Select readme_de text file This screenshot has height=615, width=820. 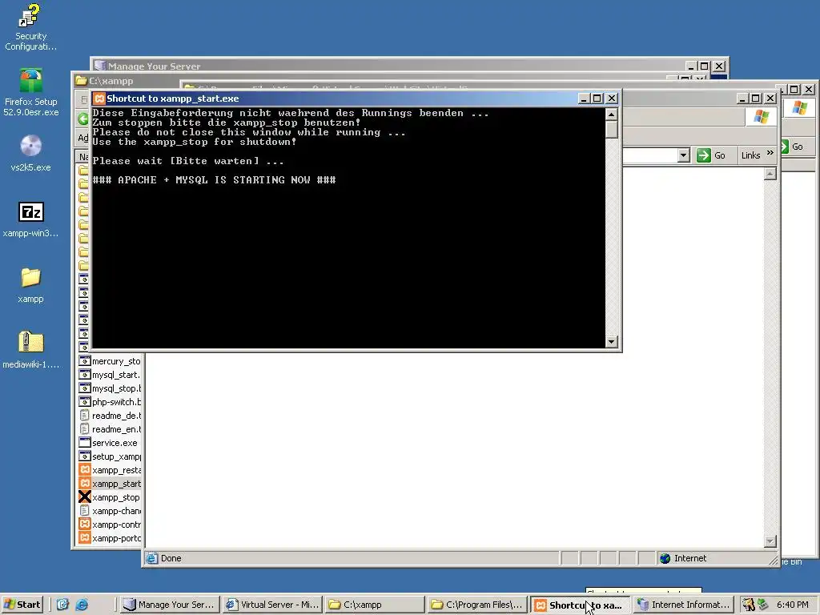(x=110, y=416)
